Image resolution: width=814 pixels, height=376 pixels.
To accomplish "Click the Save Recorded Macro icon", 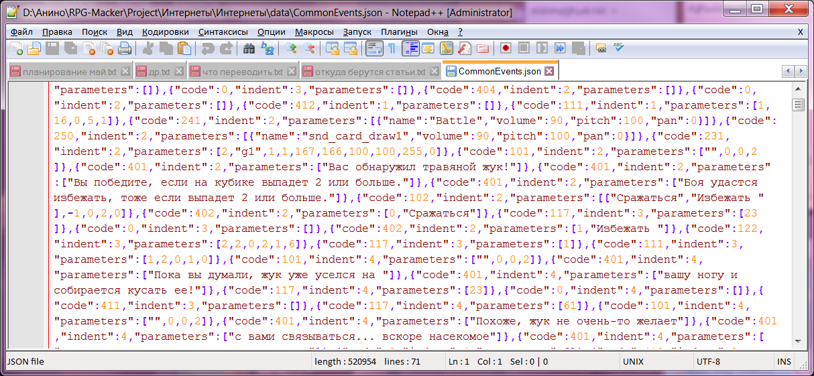I will pos(579,48).
